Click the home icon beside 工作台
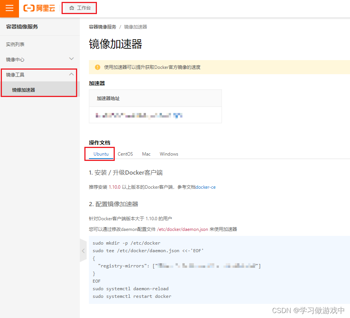This screenshot has width=350, height=318. [72, 8]
